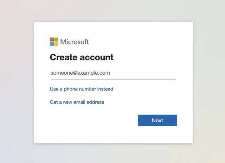The width and height of the screenshot is (225, 163).
Task: Click the Create account heading
Action: click(x=82, y=57)
